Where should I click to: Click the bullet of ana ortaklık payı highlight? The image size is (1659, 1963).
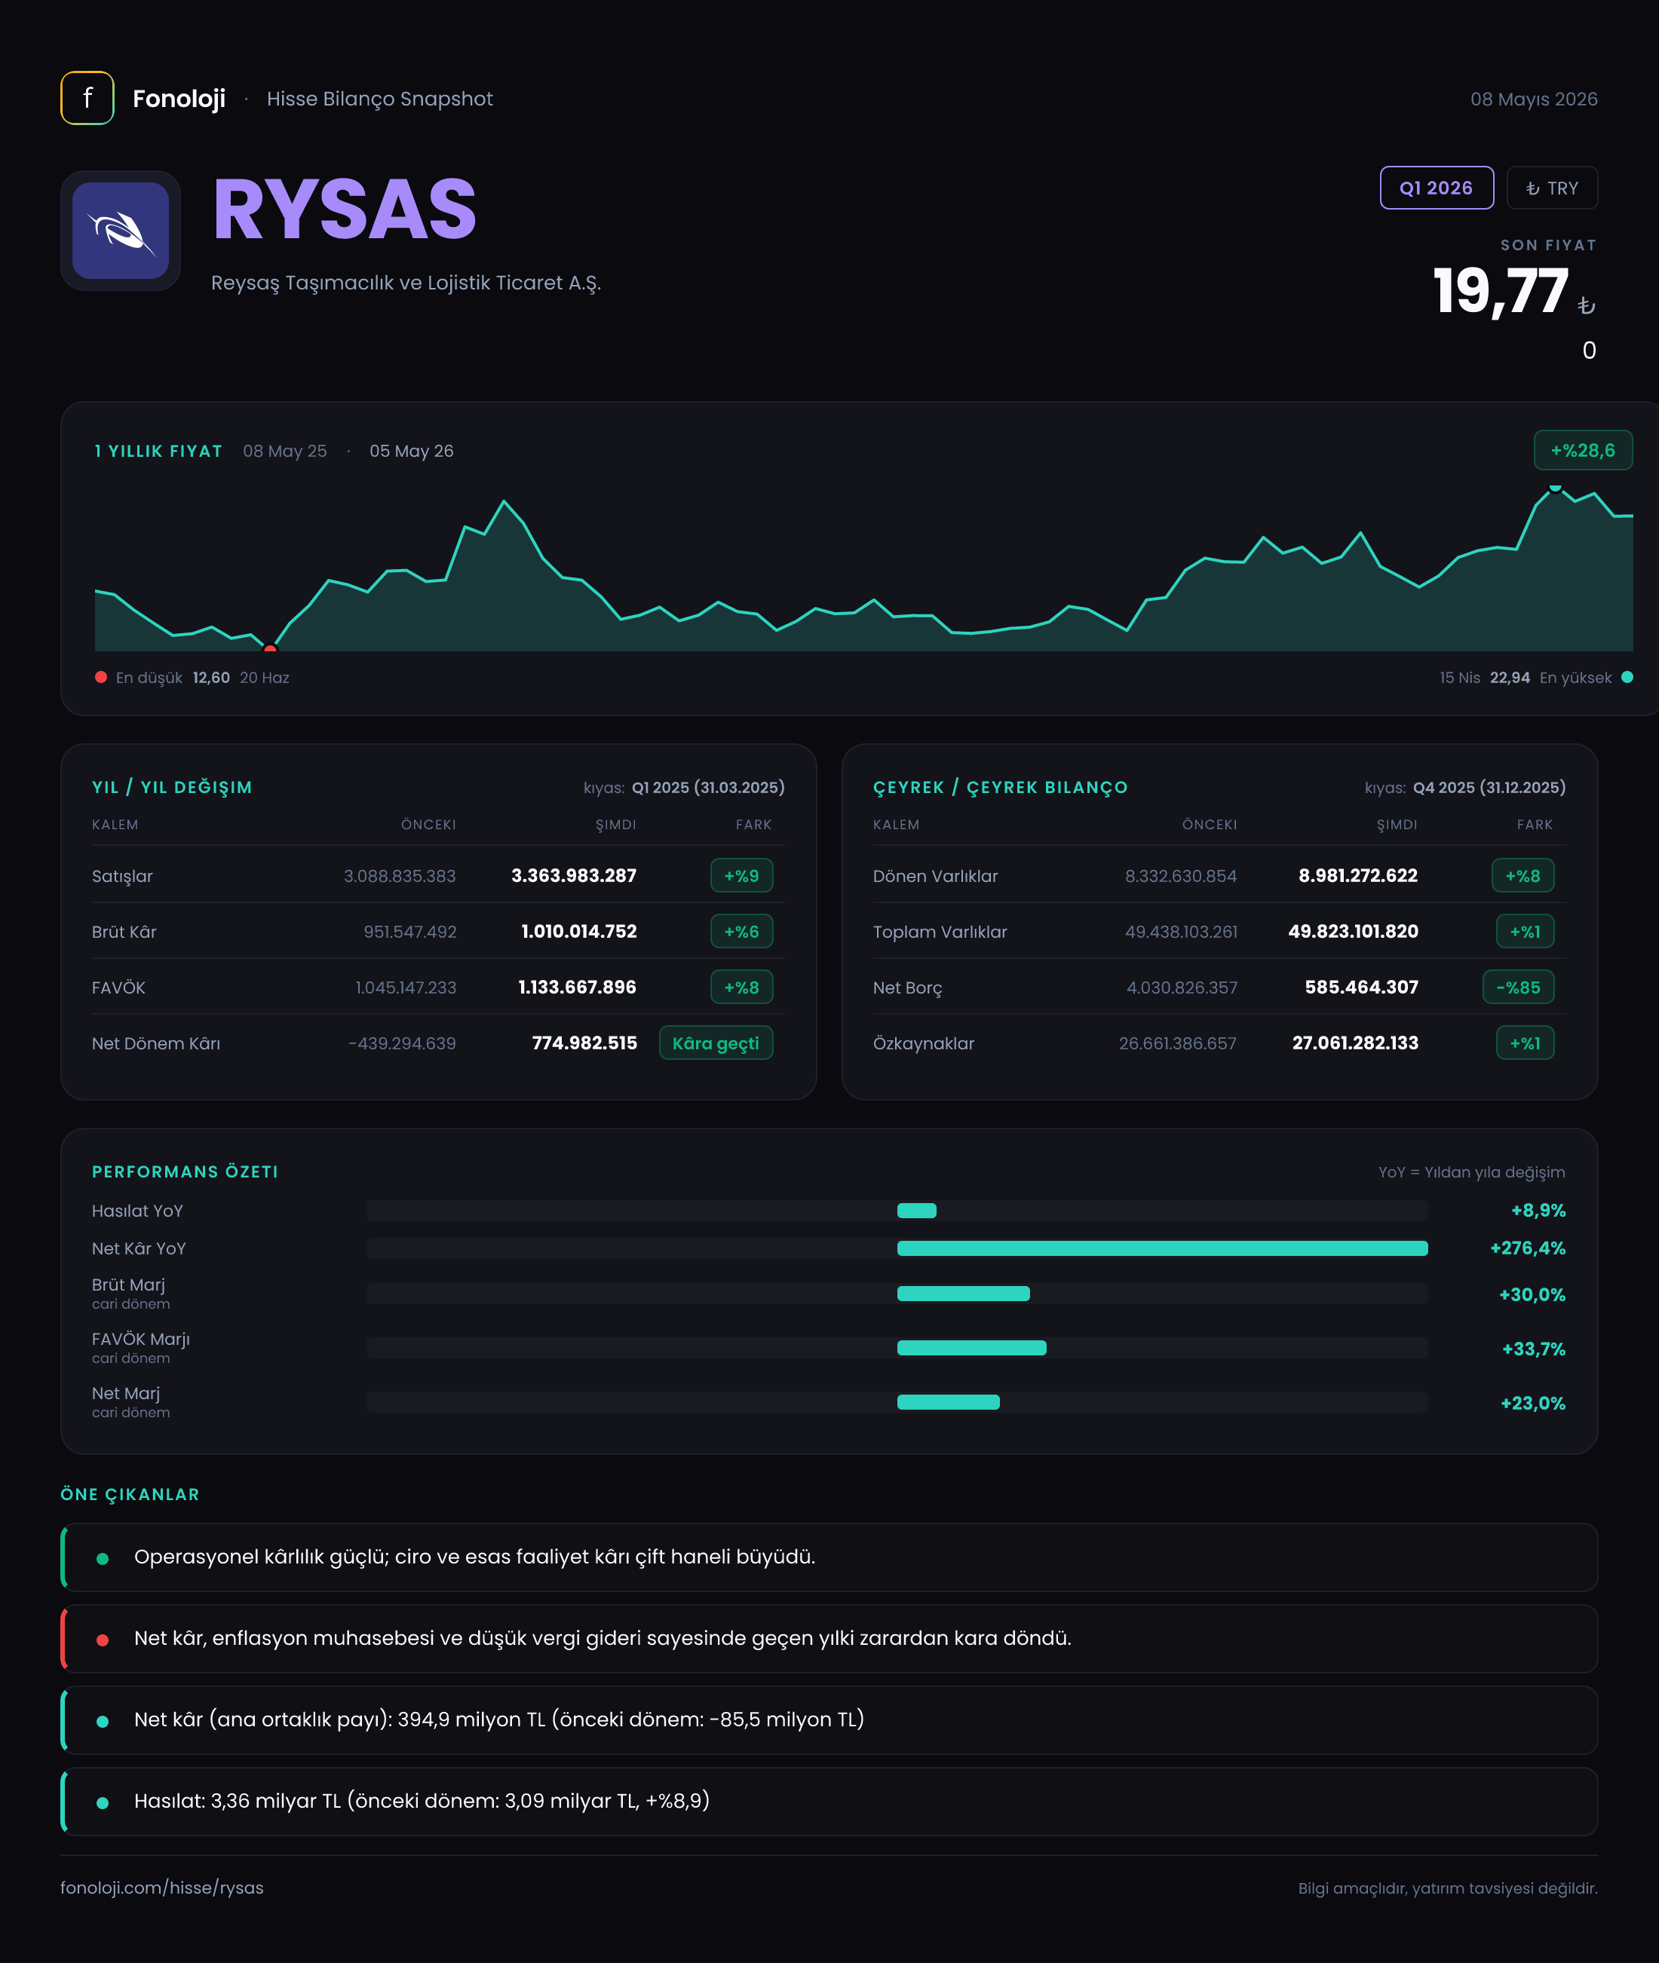[103, 1720]
